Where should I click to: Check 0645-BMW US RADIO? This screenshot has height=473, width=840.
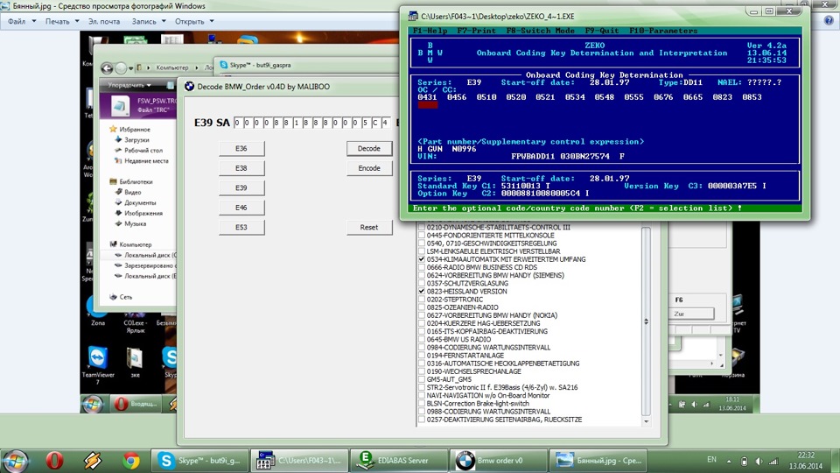[x=422, y=340]
